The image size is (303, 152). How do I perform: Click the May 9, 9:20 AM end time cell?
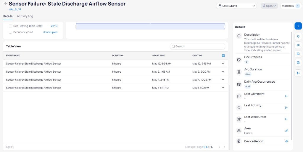[202, 72]
